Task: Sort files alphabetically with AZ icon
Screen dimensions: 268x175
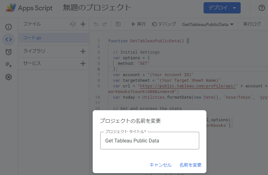Action: (x=73, y=24)
